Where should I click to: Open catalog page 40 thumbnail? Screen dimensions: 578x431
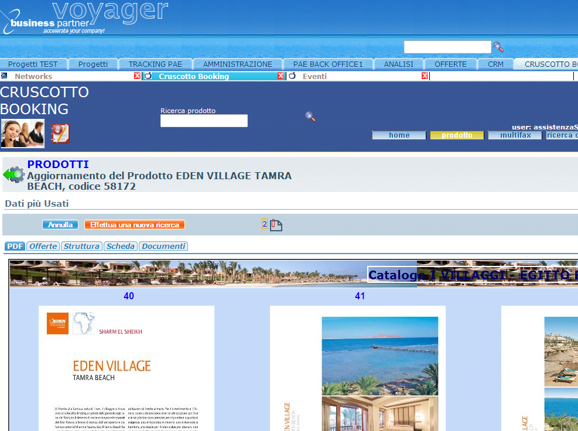(x=126, y=368)
